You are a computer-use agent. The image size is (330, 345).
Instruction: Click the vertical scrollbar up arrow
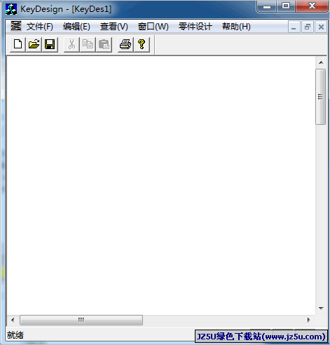coord(321,62)
